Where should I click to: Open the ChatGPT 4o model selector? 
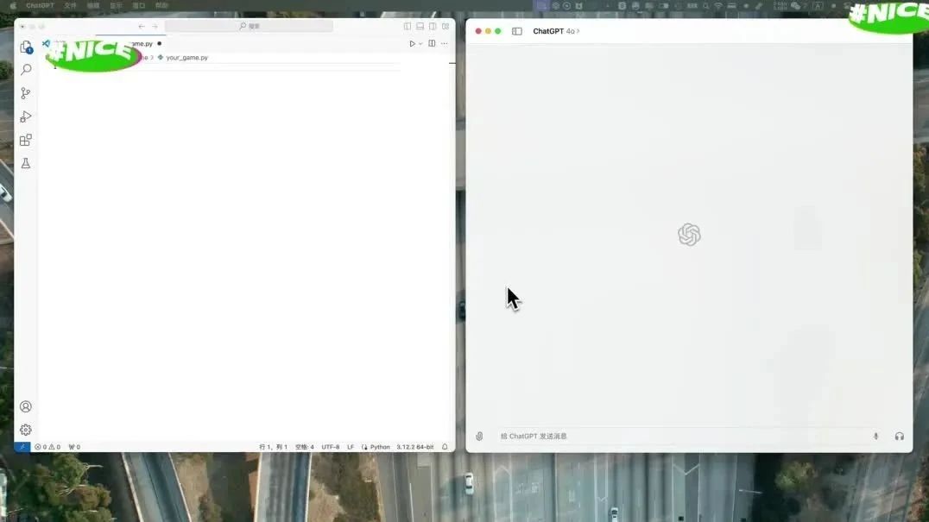(556, 31)
